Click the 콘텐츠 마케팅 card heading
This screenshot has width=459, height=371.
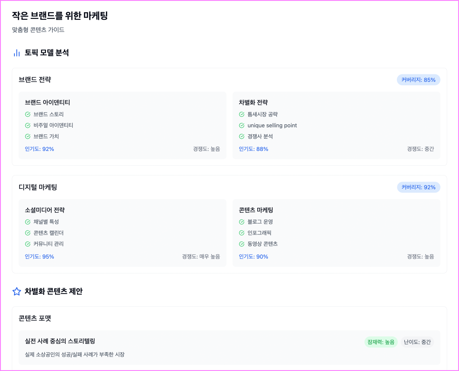pyautogui.click(x=256, y=210)
